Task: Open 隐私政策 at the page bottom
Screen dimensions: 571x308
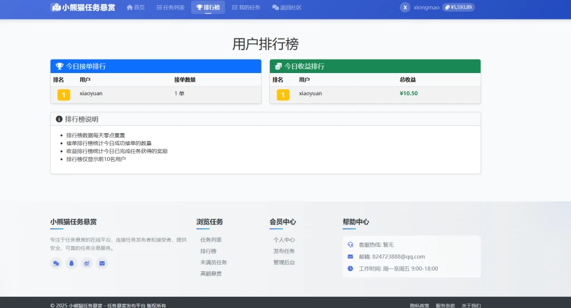Action: 419,305
